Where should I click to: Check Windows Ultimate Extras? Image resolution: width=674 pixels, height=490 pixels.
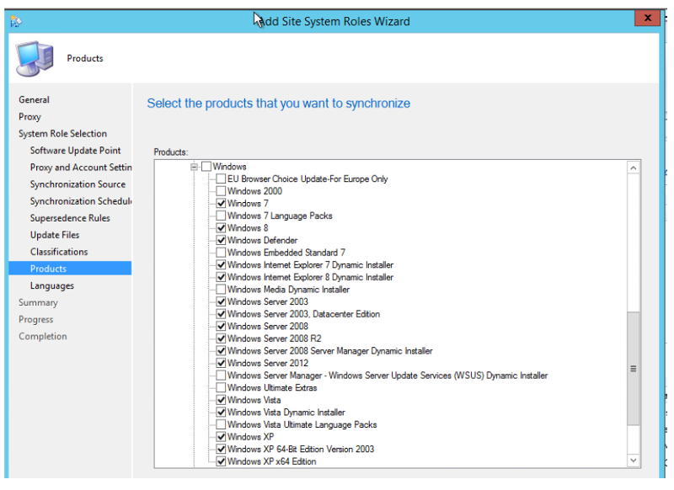221,387
